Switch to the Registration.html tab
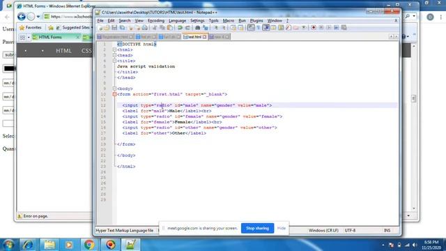 [x=115, y=37]
